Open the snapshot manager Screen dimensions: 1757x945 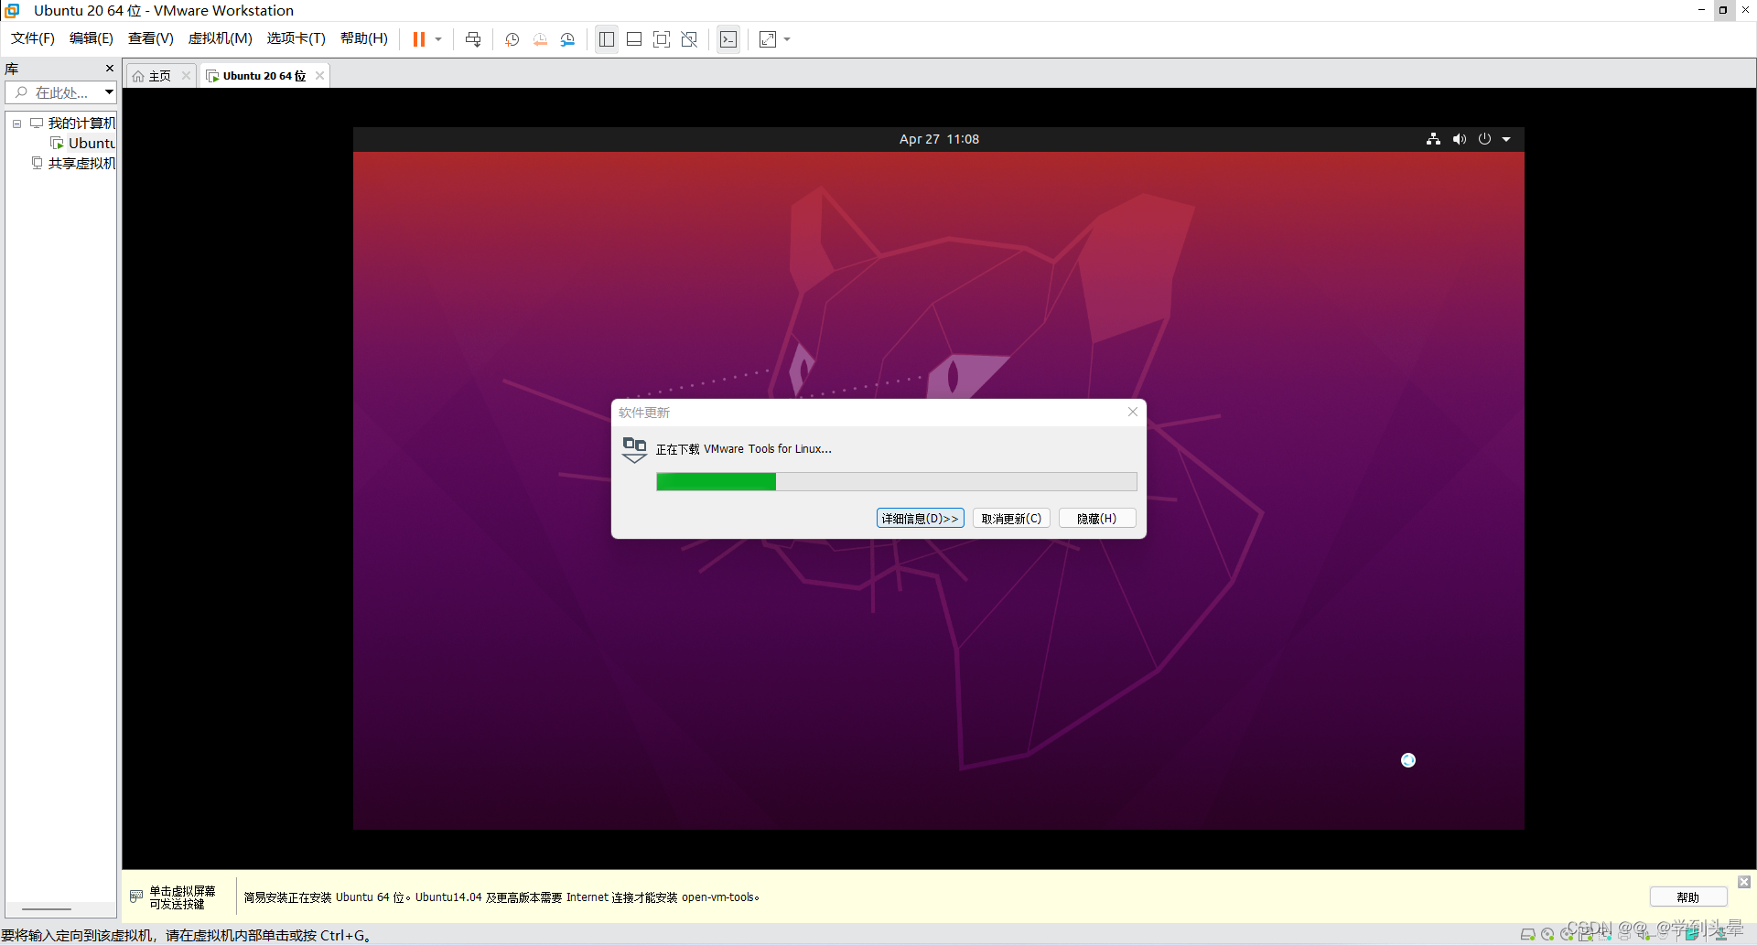pos(568,39)
